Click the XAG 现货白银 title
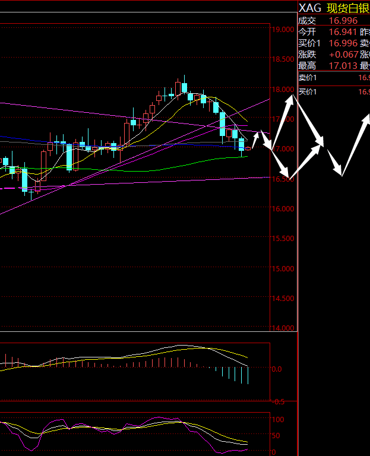Viewport: 370px width, 456px height. (x=334, y=8)
